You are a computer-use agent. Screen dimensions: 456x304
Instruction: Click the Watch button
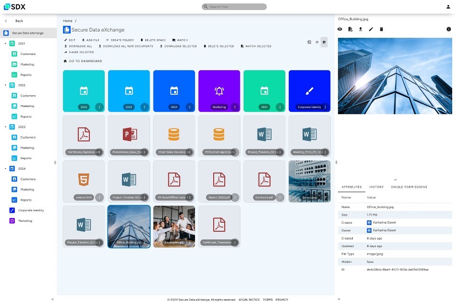click(x=180, y=40)
